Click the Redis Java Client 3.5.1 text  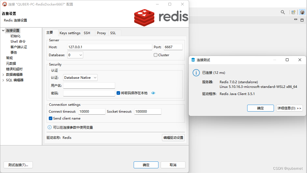(x=237, y=94)
